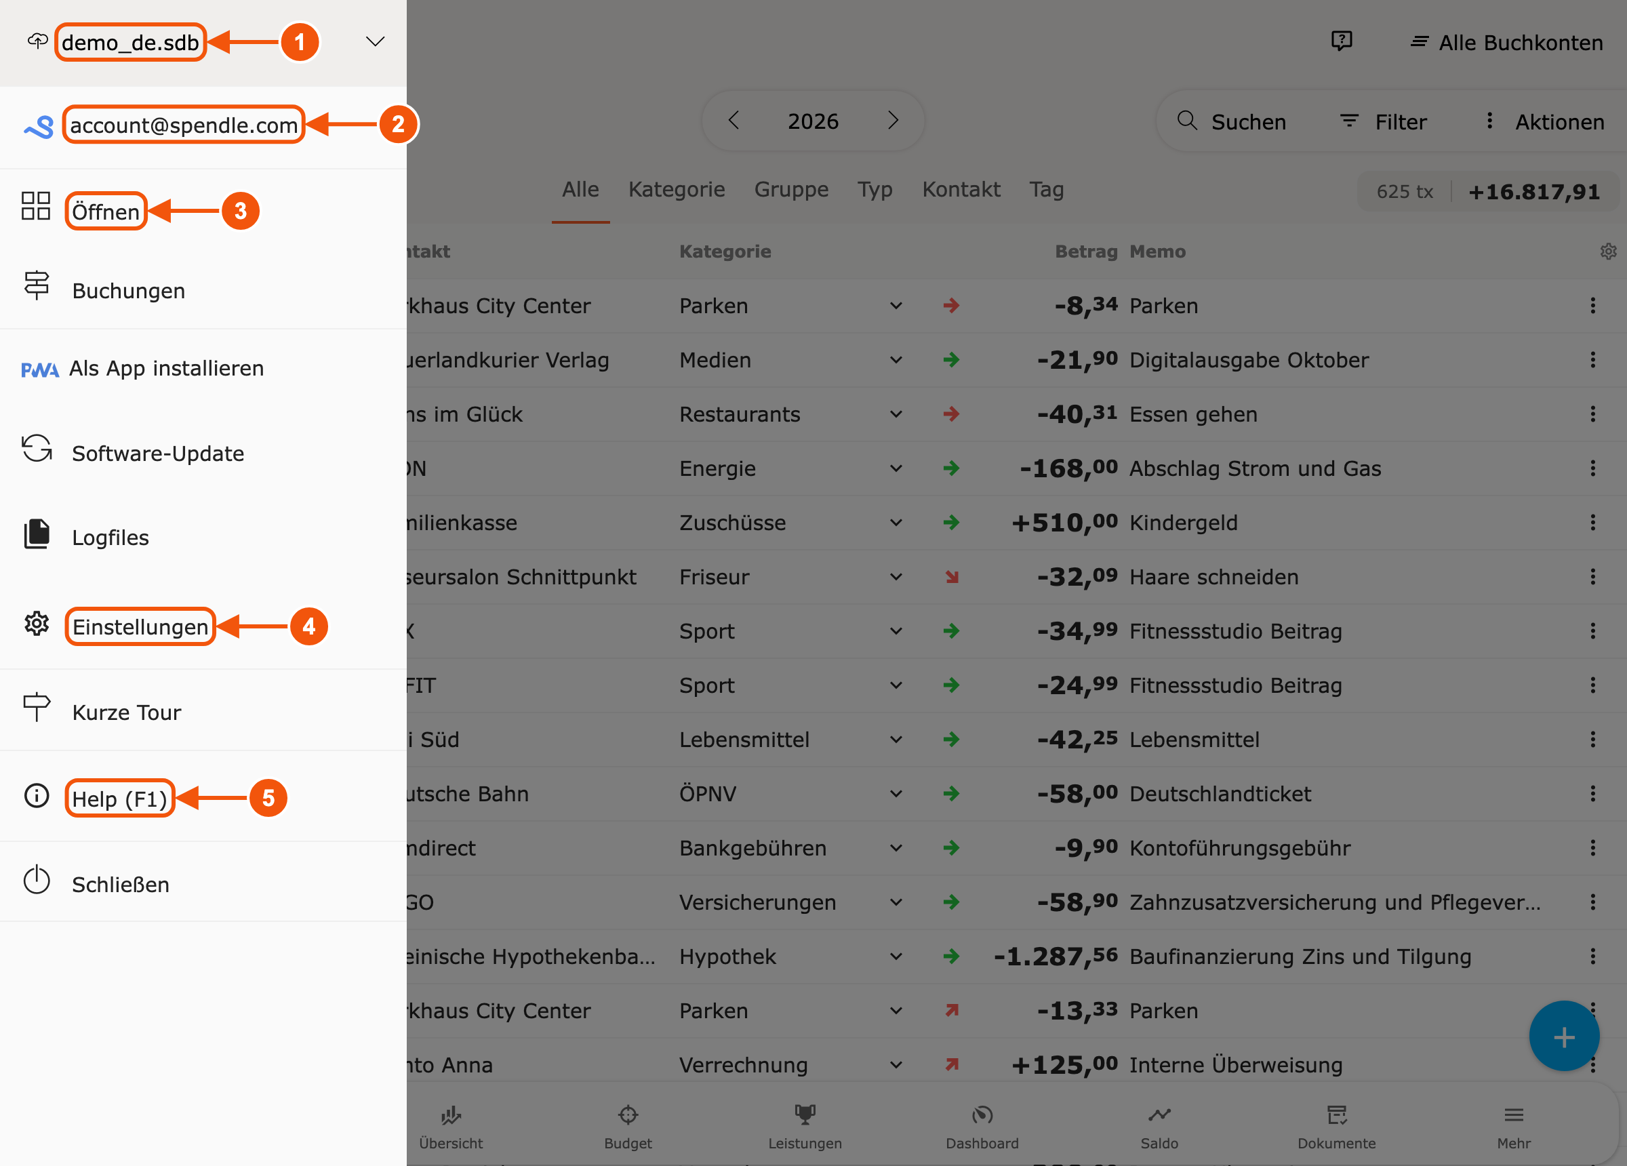The image size is (1627, 1166).
Task: Expand category dropdown for Restaurants row
Action: tap(896, 414)
